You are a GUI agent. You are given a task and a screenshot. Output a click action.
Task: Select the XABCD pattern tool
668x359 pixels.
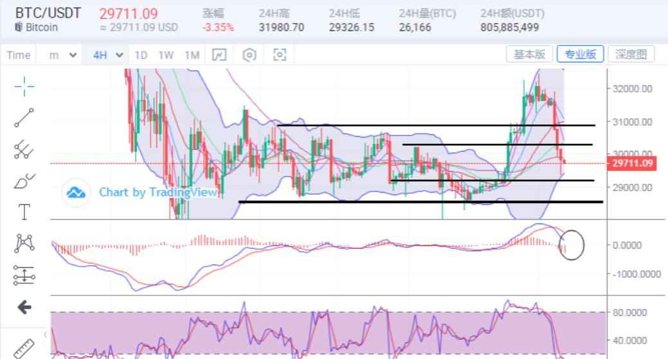(24, 243)
